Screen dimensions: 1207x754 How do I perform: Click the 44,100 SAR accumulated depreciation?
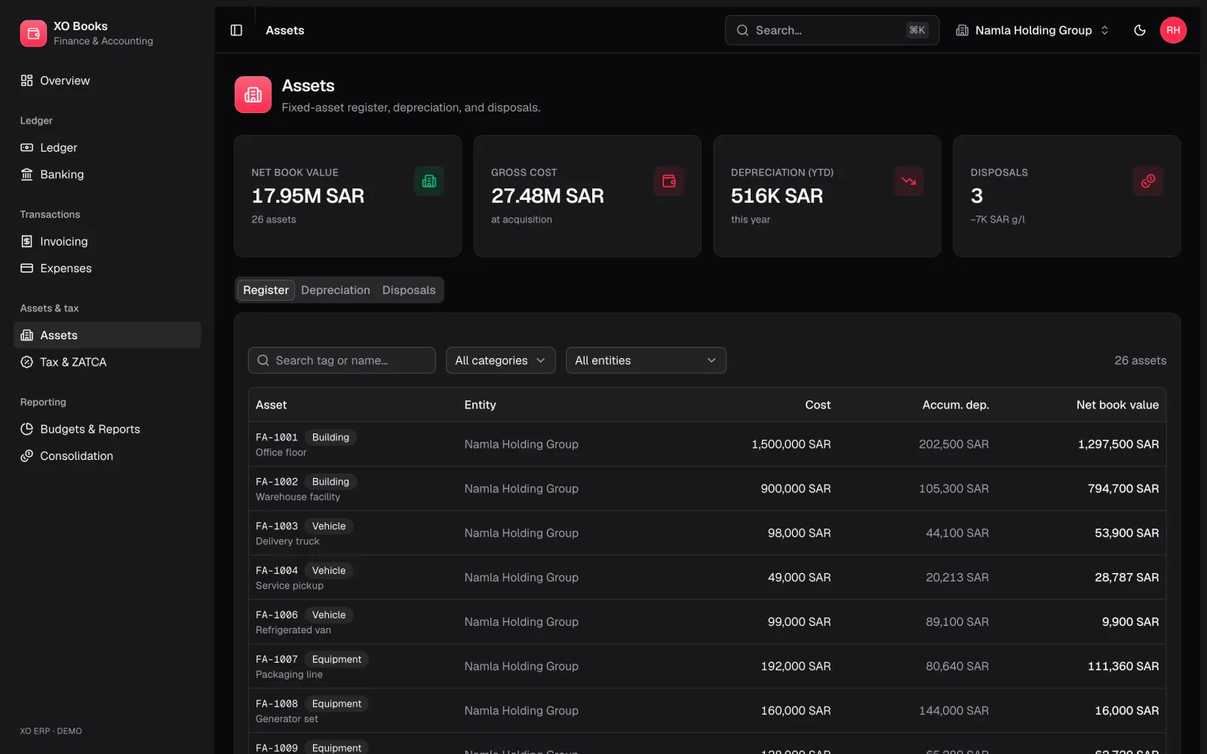[957, 533]
